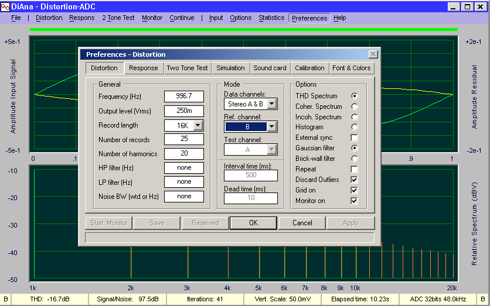This screenshot has width=490, height=306.
Task: Select the Distortion tab in dialog
Action: (x=104, y=68)
